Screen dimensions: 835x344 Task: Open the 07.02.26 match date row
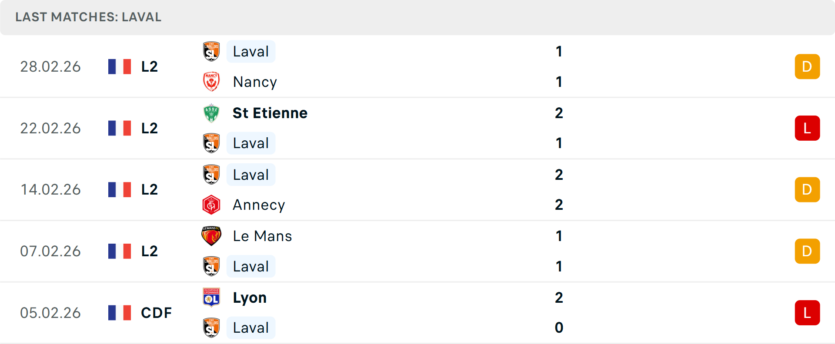point(50,251)
